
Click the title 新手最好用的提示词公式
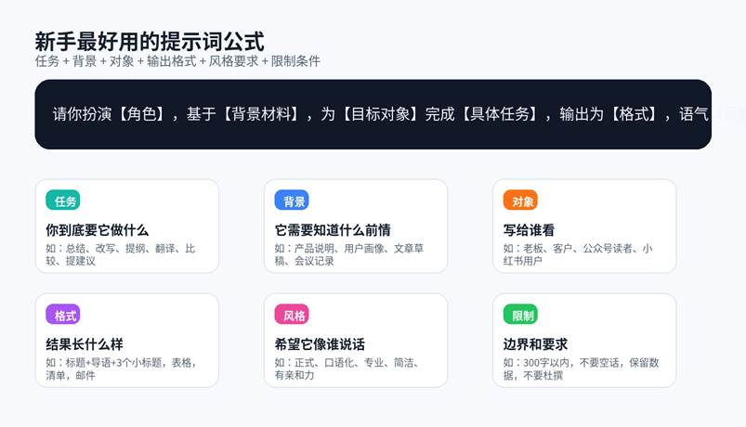pyautogui.click(x=150, y=41)
